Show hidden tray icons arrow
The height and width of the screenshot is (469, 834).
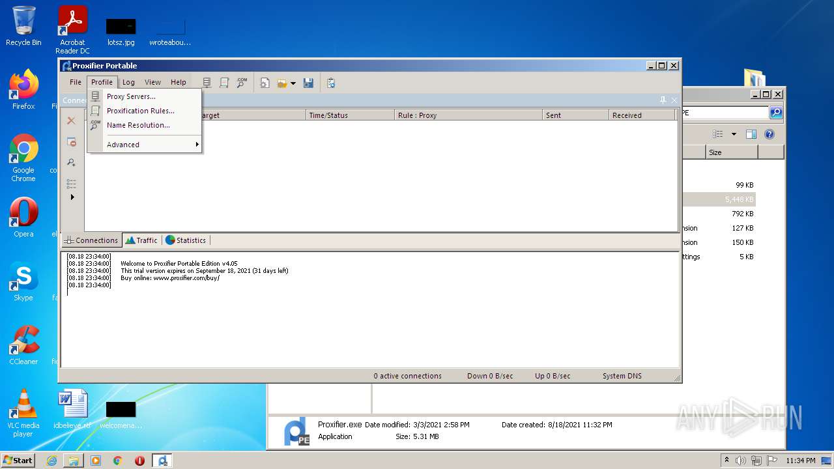click(x=726, y=461)
